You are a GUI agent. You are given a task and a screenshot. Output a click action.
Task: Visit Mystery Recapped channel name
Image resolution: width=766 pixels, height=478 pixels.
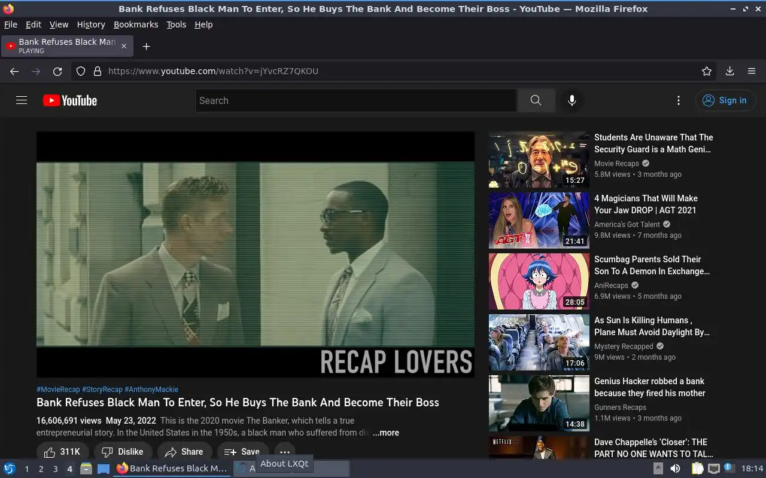624,346
